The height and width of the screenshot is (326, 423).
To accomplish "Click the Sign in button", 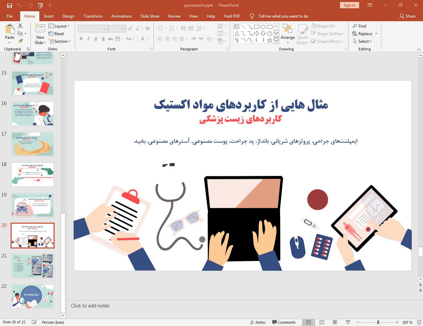I will tap(349, 5).
